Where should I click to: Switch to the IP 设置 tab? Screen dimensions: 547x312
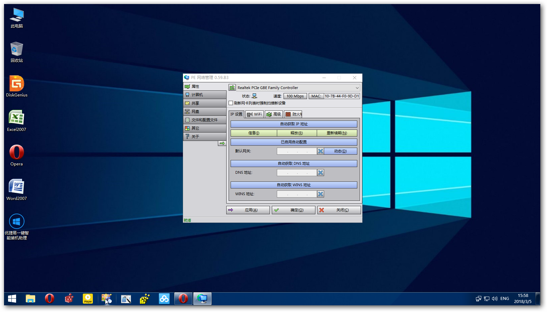click(236, 114)
